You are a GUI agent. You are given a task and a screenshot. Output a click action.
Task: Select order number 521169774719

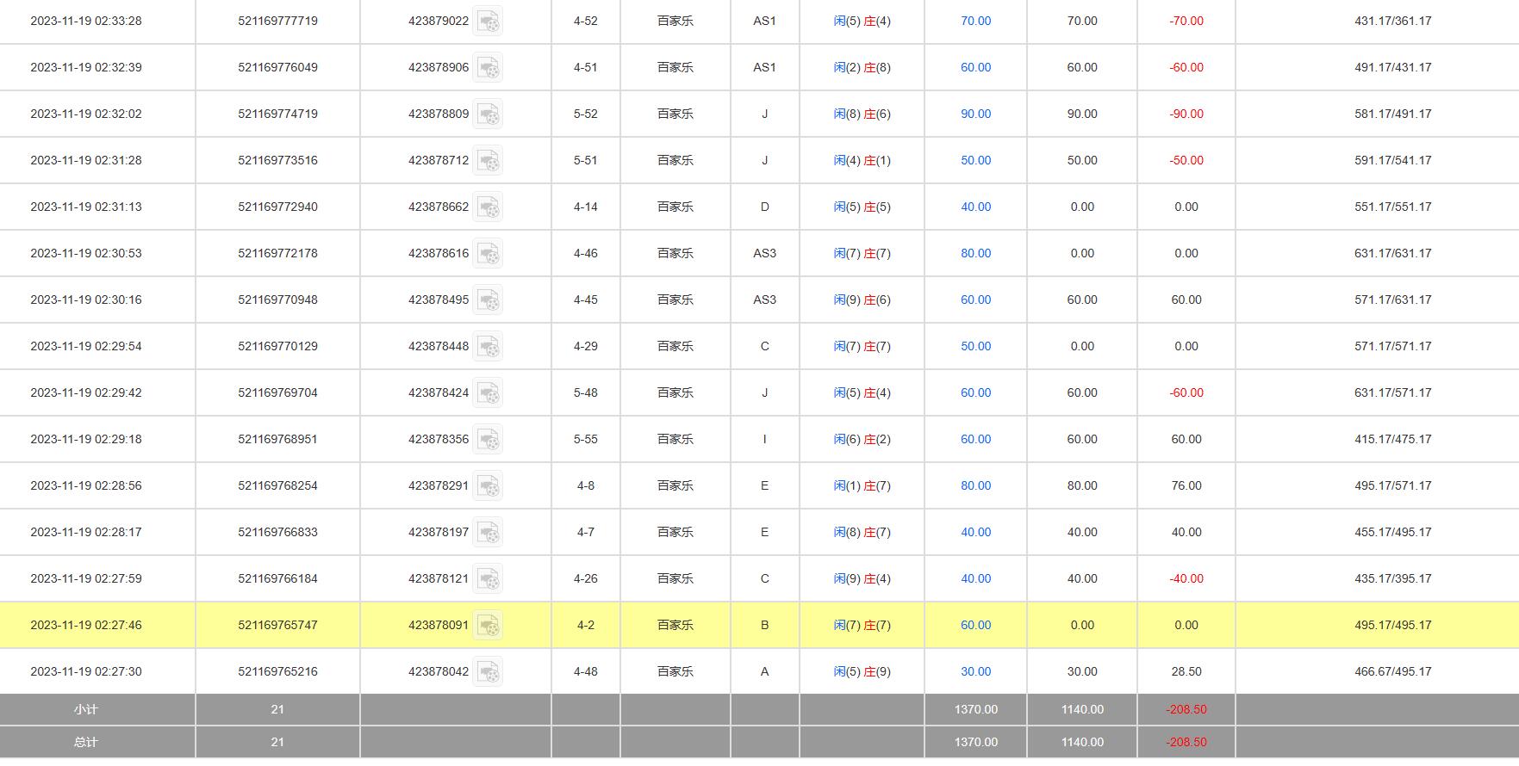pos(277,114)
